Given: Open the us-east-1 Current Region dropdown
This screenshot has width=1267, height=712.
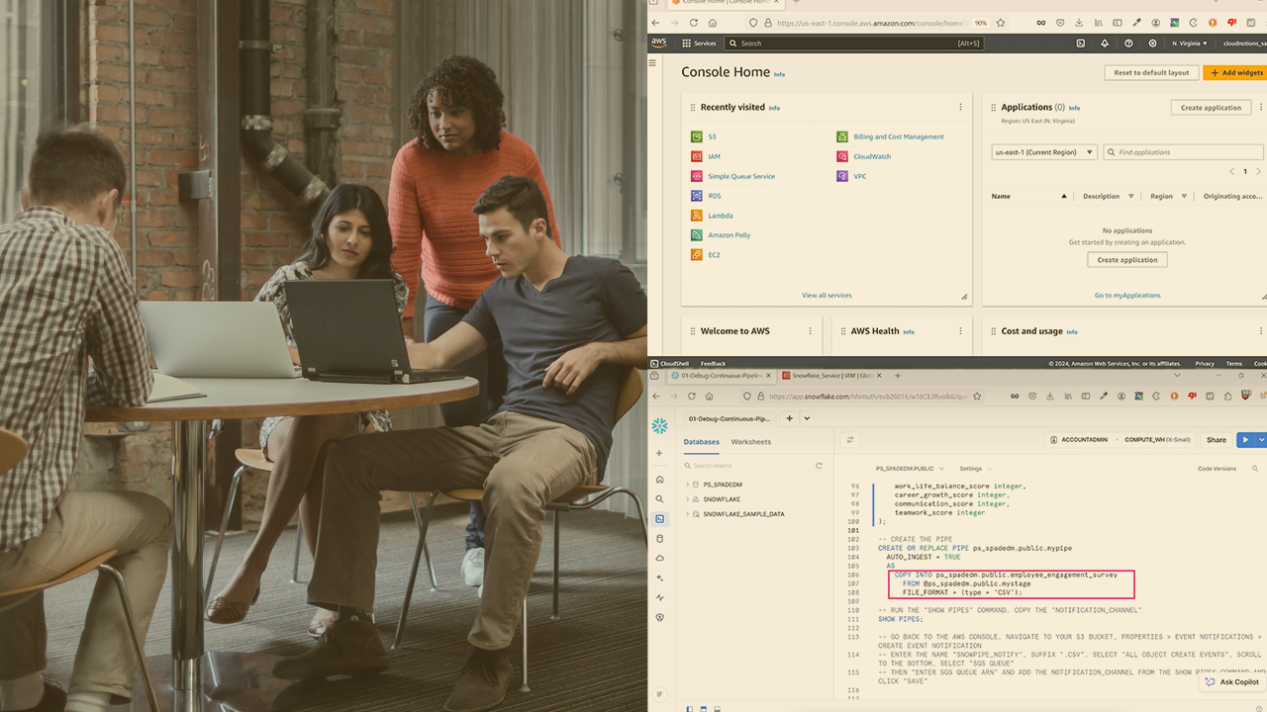Looking at the screenshot, I should pos(1044,152).
